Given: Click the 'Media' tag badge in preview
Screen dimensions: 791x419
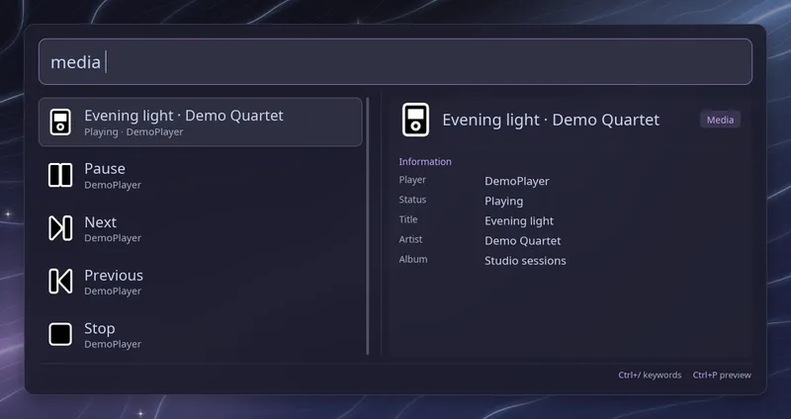Looking at the screenshot, I should tap(720, 120).
